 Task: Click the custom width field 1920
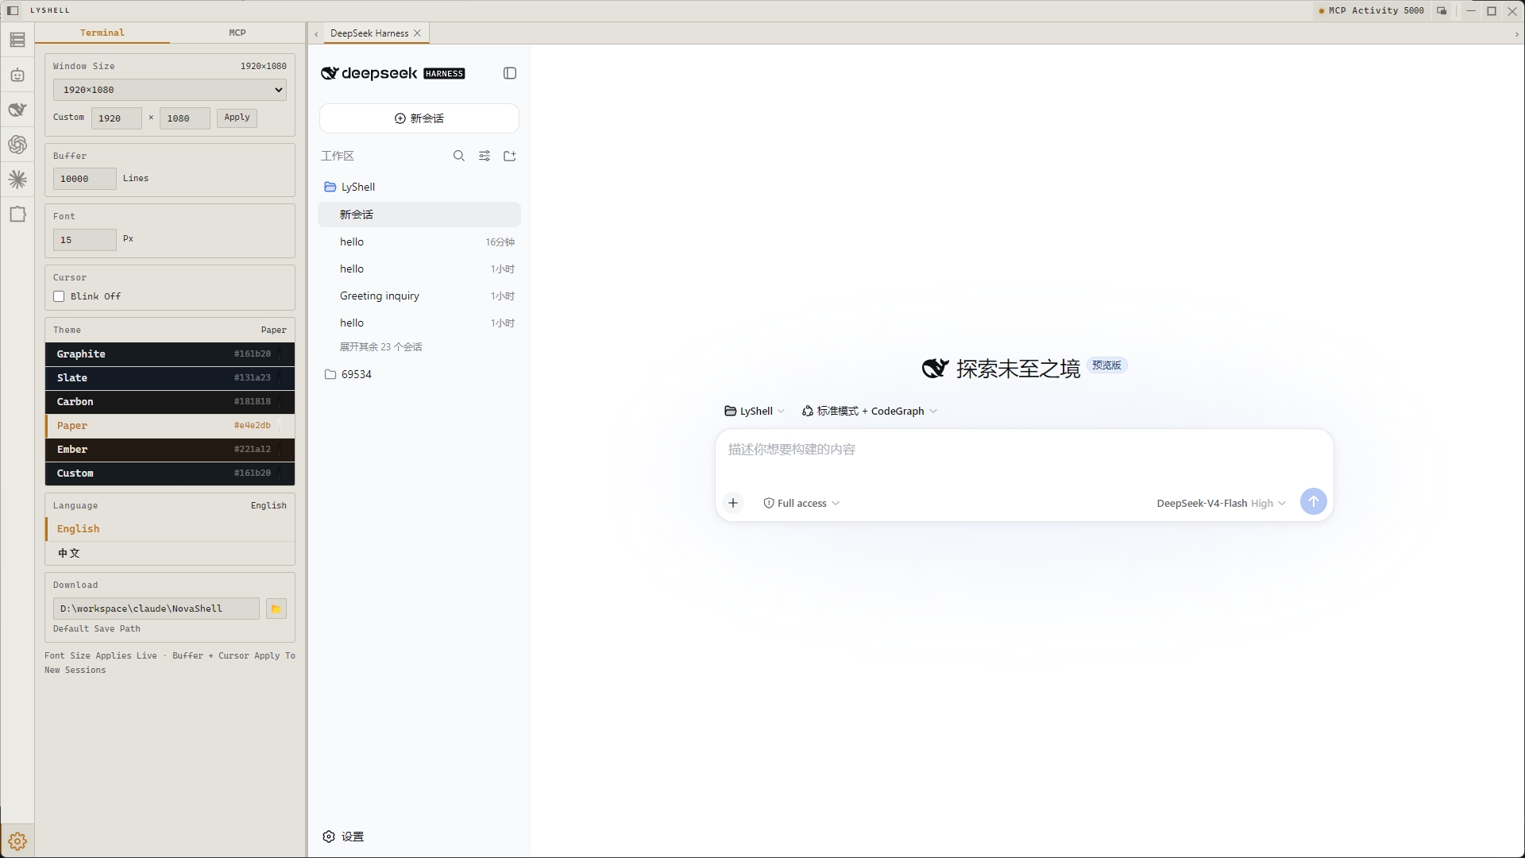pyautogui.click(x=116, y=118)
